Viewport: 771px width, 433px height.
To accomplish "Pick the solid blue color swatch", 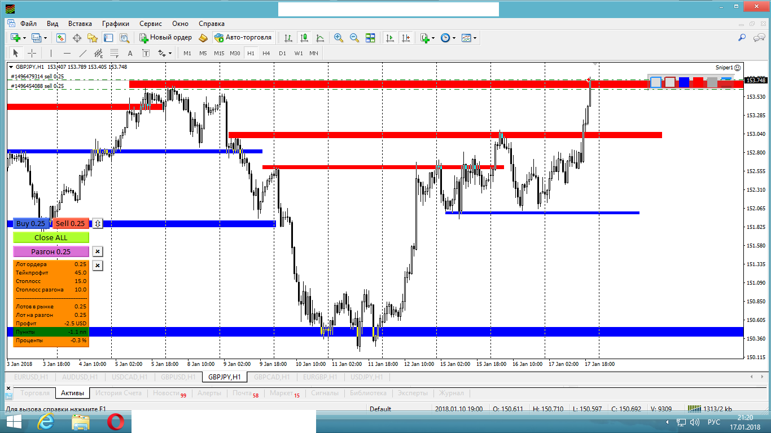I will tap(684, 82).
